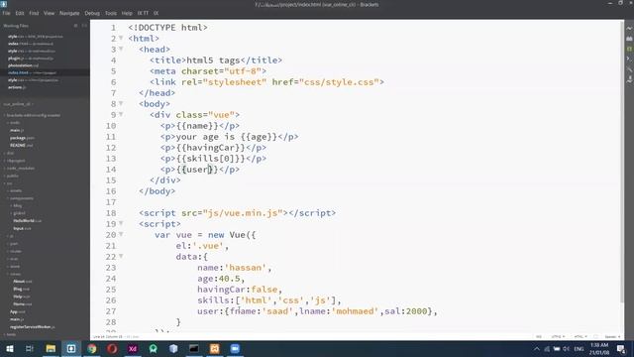The width and height of the screenshot is (634, 357).
Task: Click the vertical scrollbar of the editor
Action: pos(622,162)
